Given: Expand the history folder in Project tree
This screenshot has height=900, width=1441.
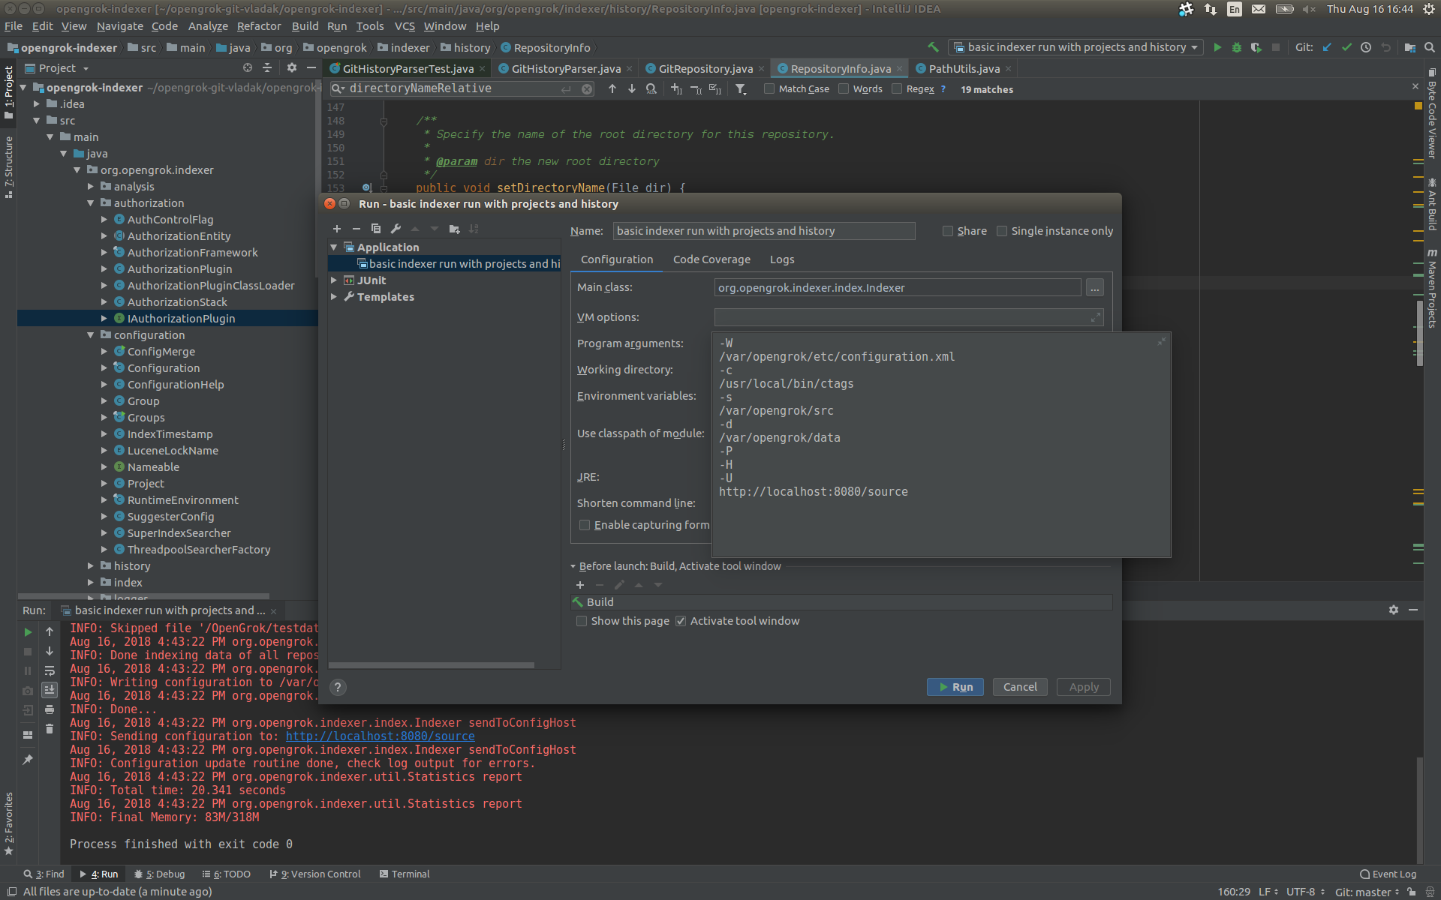Looking at the screenshot, I should [92, 565].
